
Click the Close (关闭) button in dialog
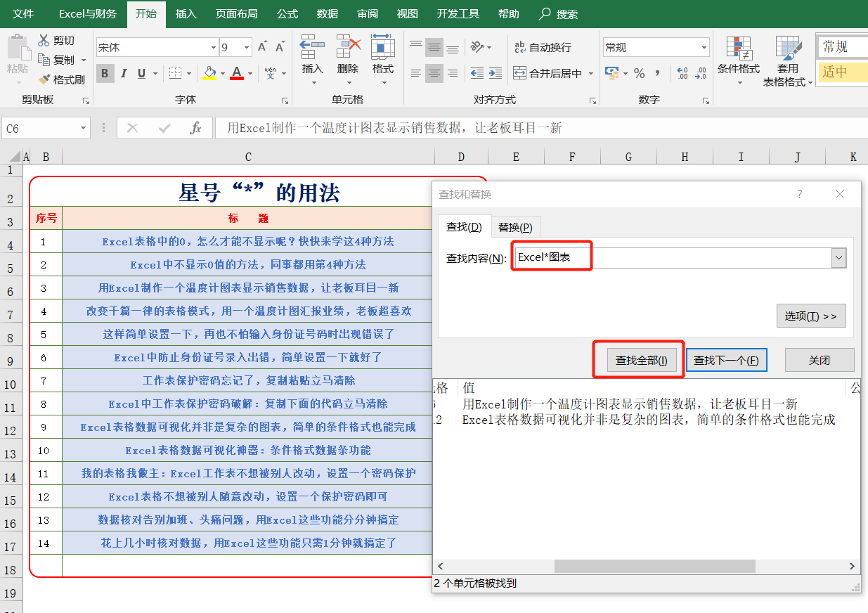820,360
